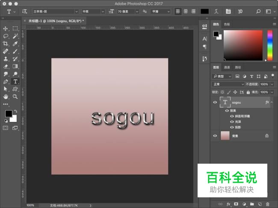Select the Rectangular Marquee tool
This screenshot has width=278, height=208.
(x=15, y=29)
